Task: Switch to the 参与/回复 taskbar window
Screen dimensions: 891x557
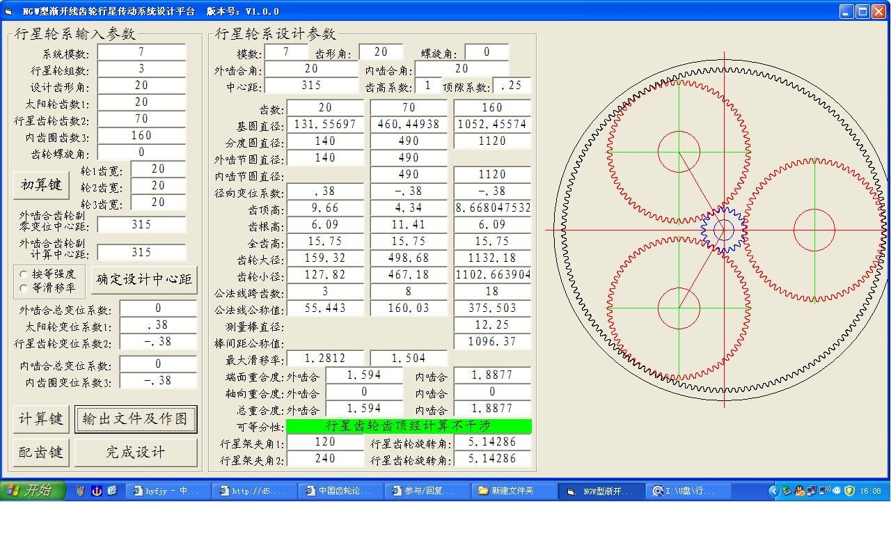Action: [x=427, y=491]
